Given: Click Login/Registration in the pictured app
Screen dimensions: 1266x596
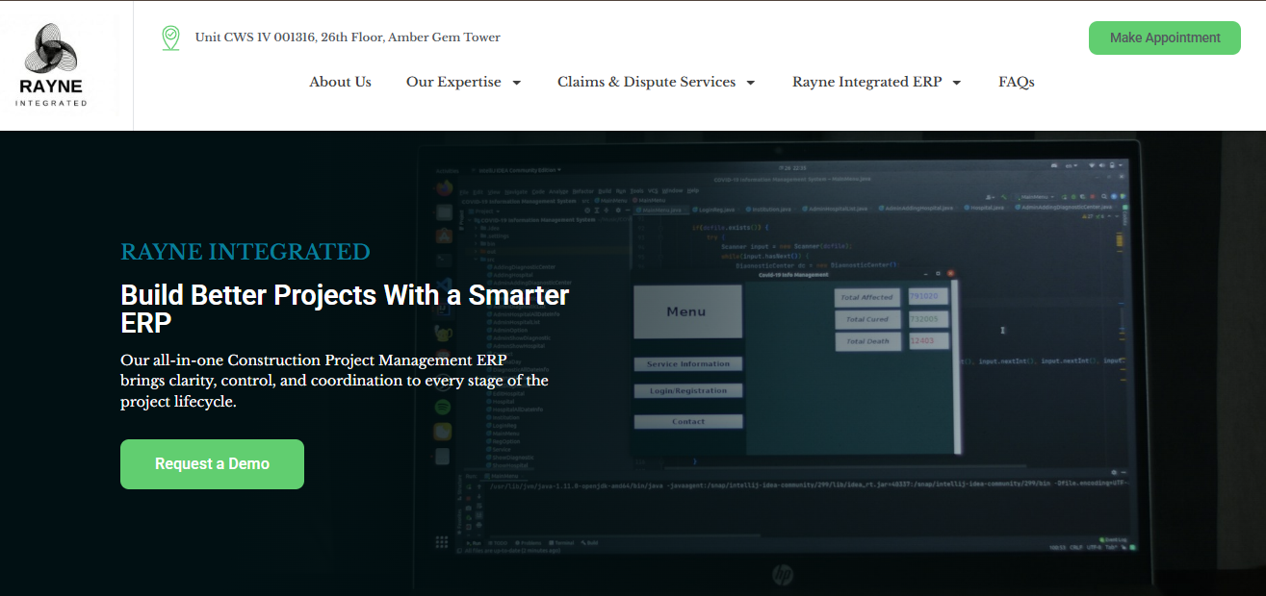Looking at the screenshot, I should pos(687,391).
